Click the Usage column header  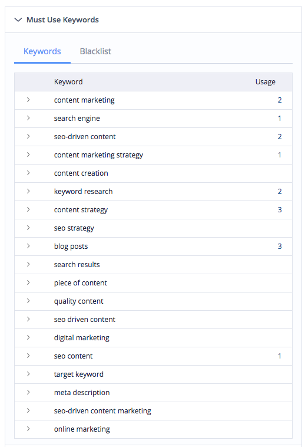tap(265, 82)
